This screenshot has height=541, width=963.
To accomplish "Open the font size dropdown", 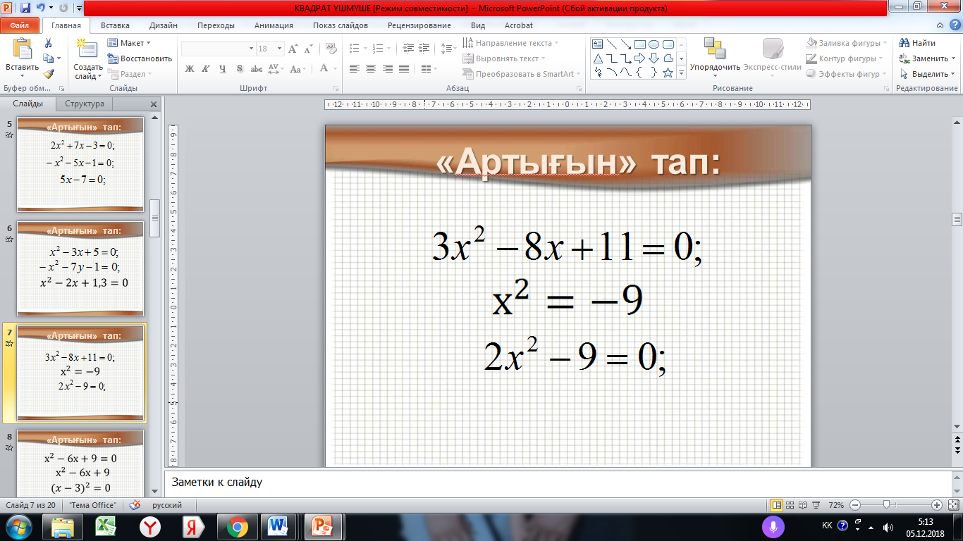I will (279, 49).
